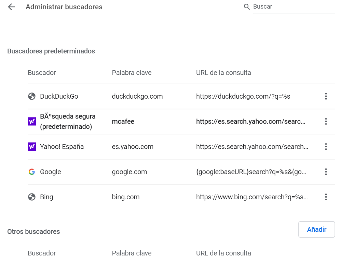Click the Yahoo! España search engine name
Screen dimensions: 340x263
pos(62,147)
